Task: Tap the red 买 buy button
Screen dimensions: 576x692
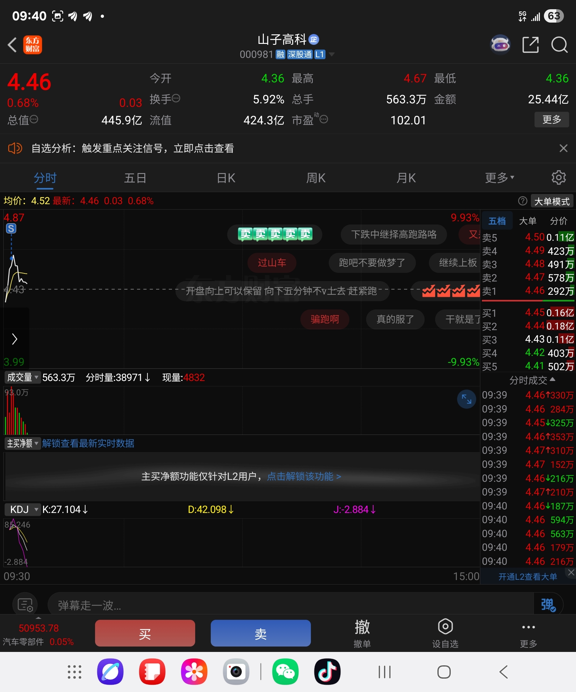Action: (145, 633)
